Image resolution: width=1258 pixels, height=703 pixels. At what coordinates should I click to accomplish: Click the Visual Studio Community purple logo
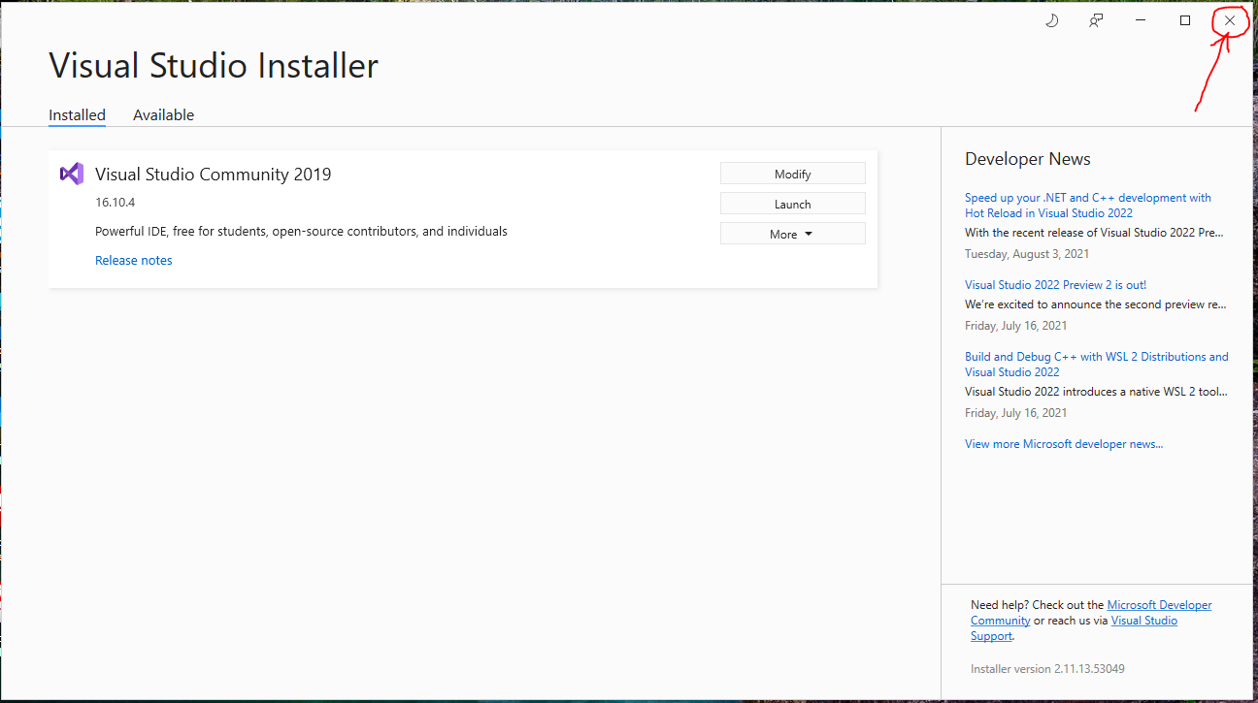(71, 174)
